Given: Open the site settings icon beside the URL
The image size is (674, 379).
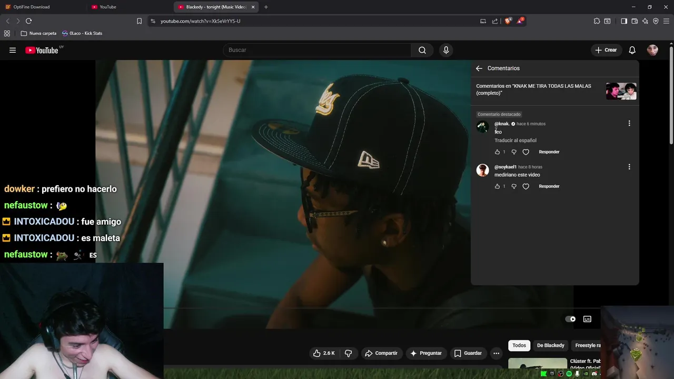Looking at the screenshot, I should pyautogui.click(x=153, y=21).
